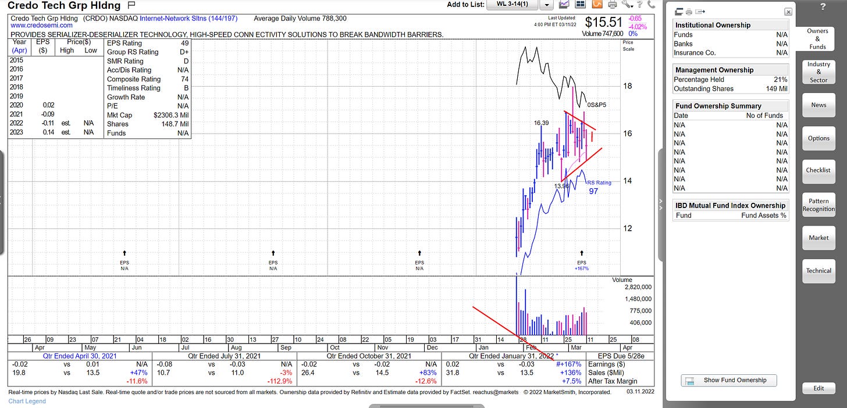Click the 0S&P5 index line label
Viewport: 847px width, 408px height.
click(x=596, y=105)
